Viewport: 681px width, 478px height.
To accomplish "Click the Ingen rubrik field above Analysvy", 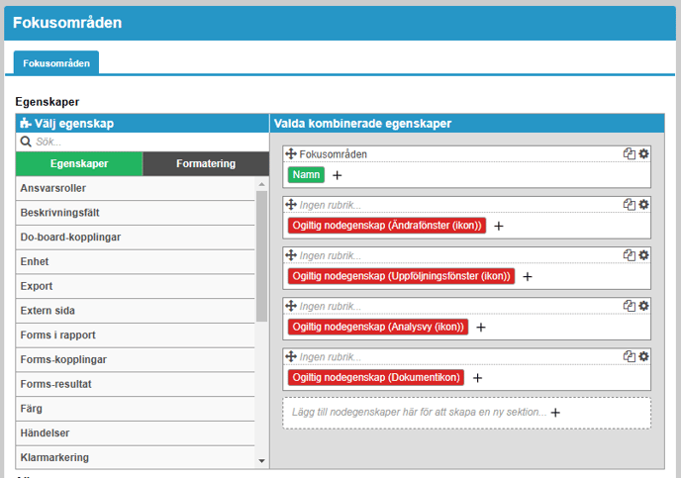I will [455, 306].
